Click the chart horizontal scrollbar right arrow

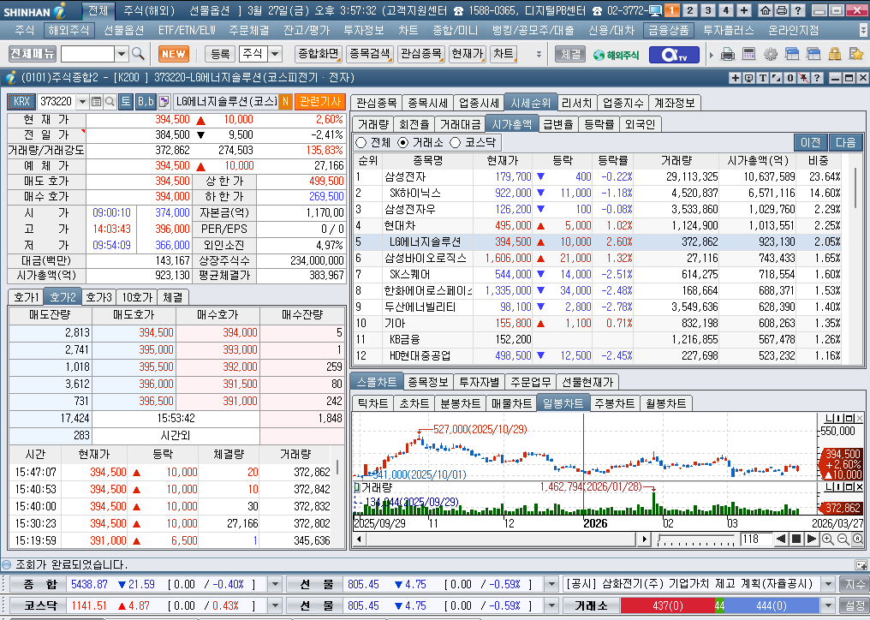coord(644,539)
